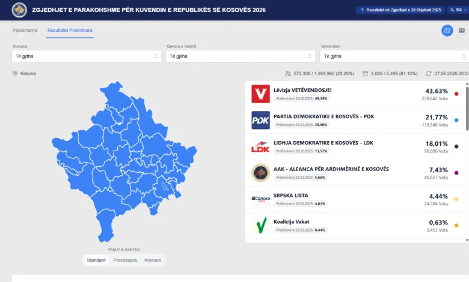The width and height of the screenshot is (469, 282).
Task: Click the 7,43% result value
Action: click(x=438, y=170)
